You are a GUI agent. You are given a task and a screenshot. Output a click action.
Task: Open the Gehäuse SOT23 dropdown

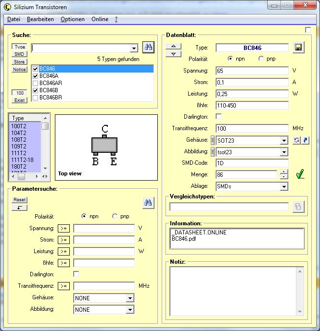pyautogui.click(x=284, y=140)
